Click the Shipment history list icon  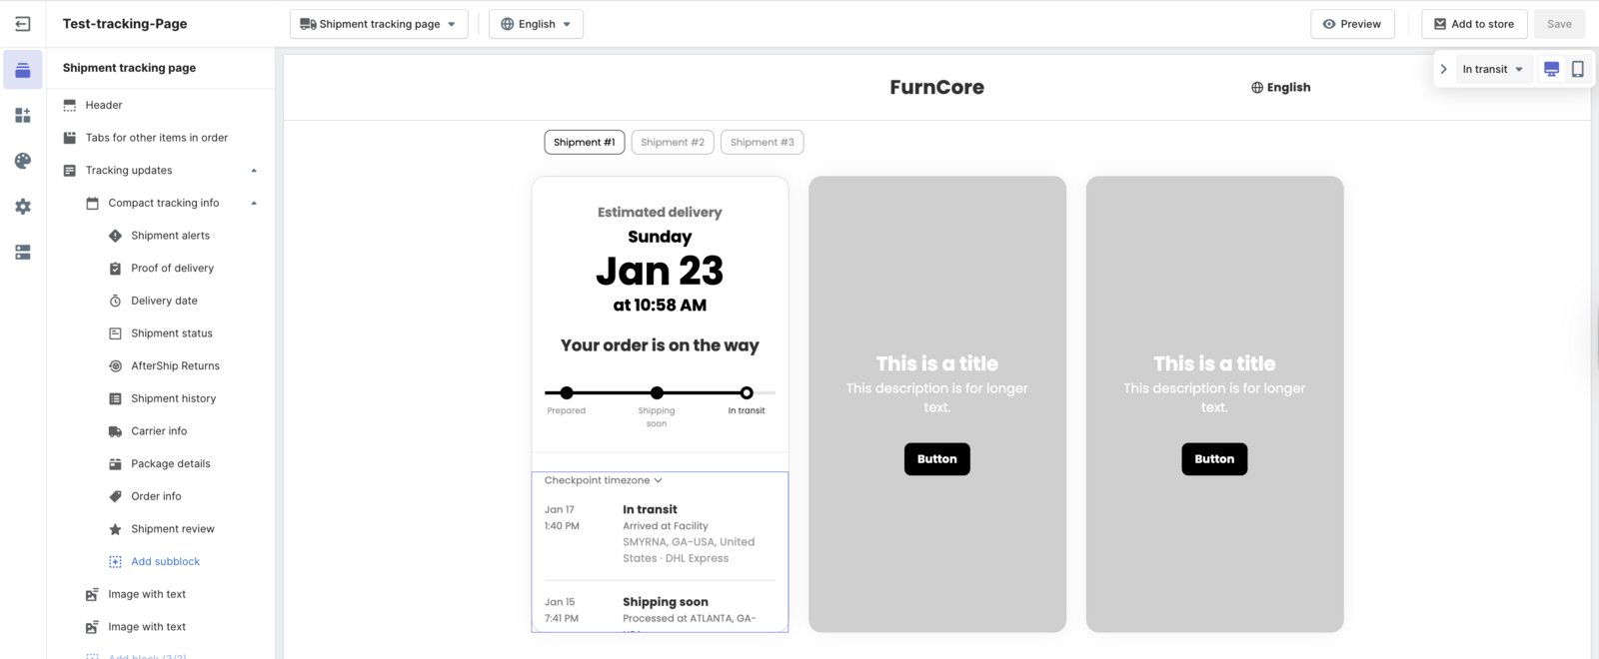coord(115,398)
